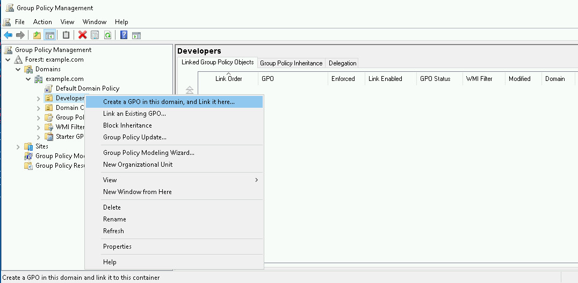578x283 pixels.
Task: Expand the Starter GPOs node
Action: click(38, 137)
